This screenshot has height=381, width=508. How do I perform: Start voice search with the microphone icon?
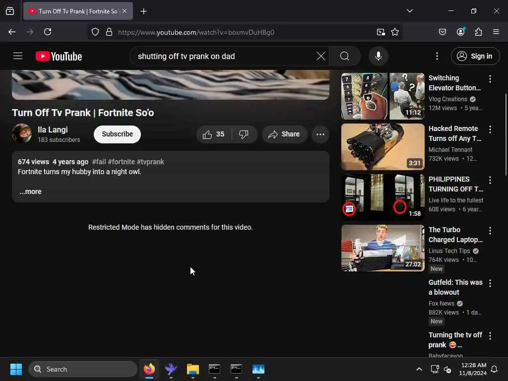coord(378,56)
